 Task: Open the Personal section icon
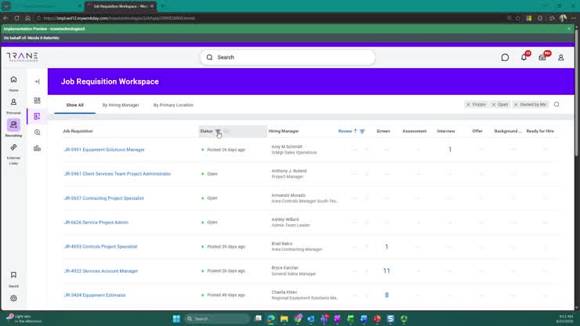tap(13, 102)
